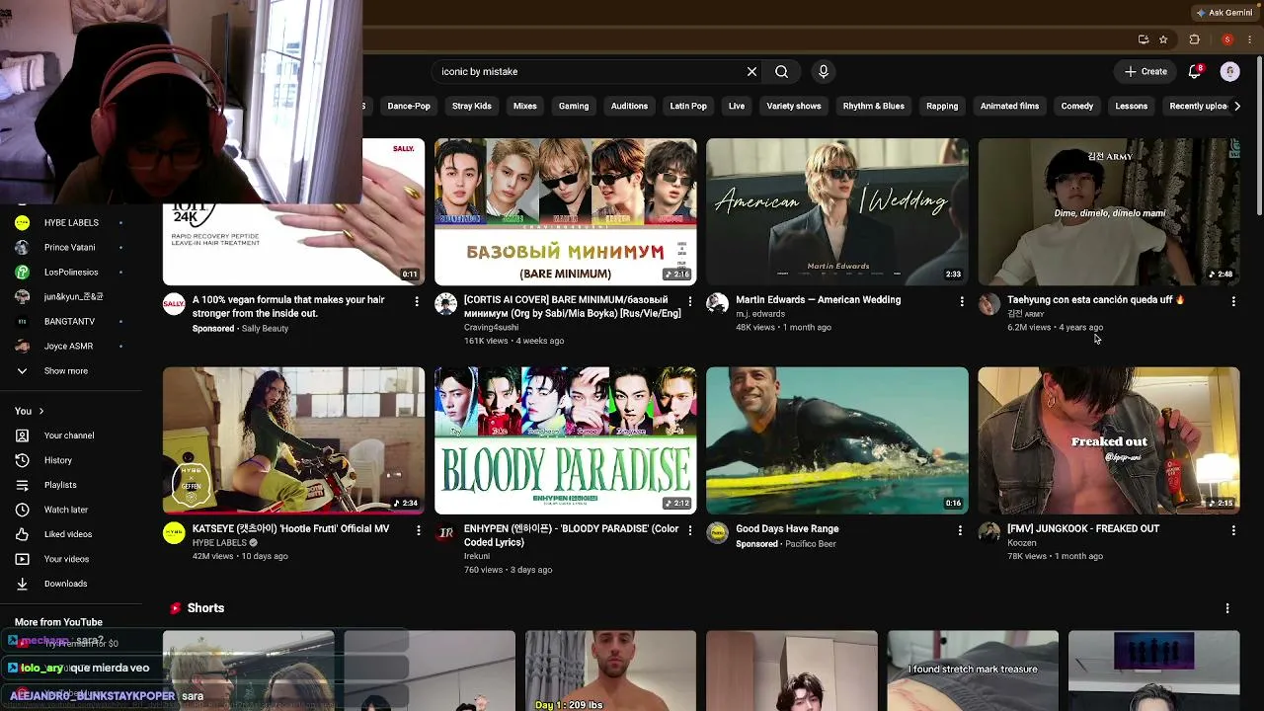This screenshot has height=711, width=1264.
Task: Play the American Wedding video thumbnail
Action: click(x=837, y=211)
